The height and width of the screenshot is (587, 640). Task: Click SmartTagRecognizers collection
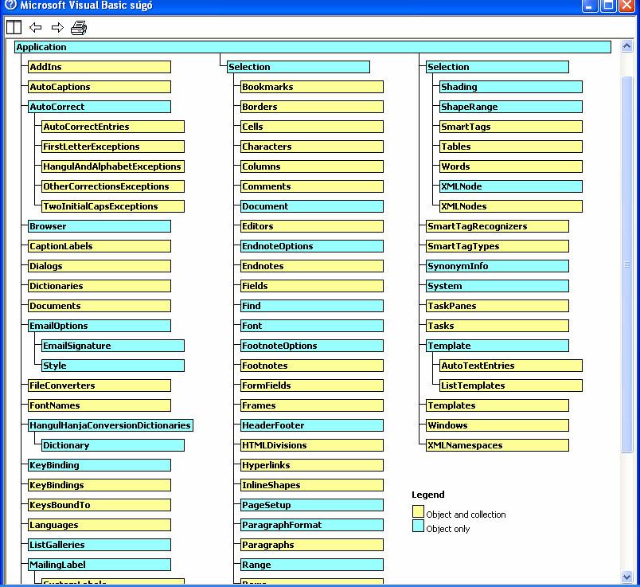[498, 226]
